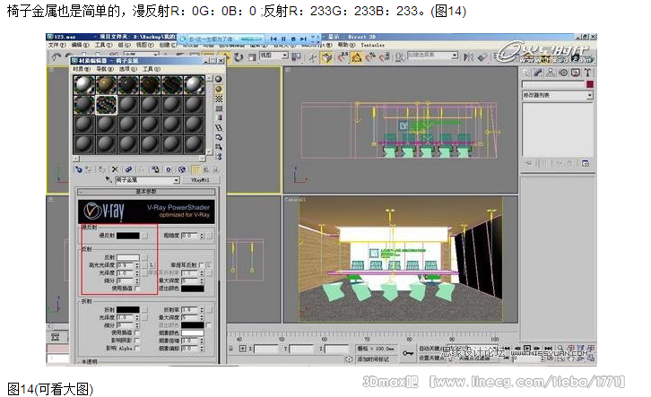
Task: Open the named selection sets dropdown
Action: pos(455,56)
